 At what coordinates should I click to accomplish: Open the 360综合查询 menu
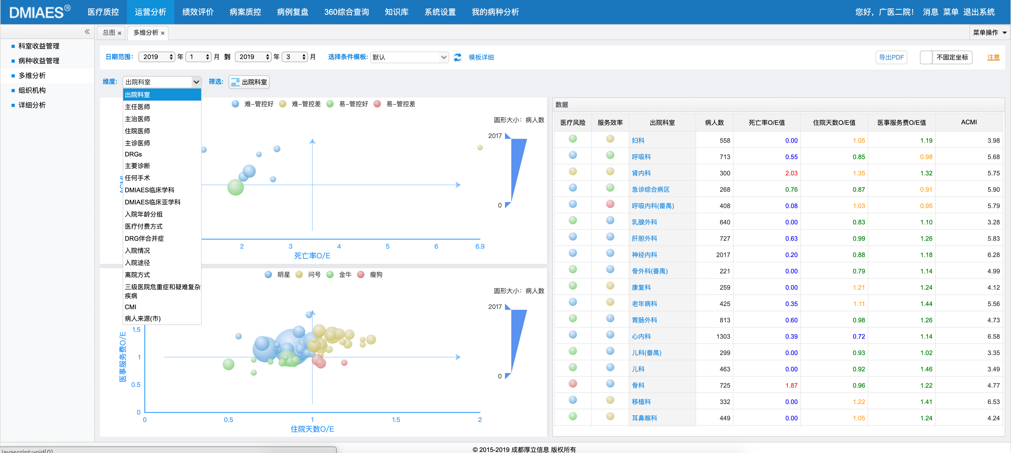click(x=346, y=12)
